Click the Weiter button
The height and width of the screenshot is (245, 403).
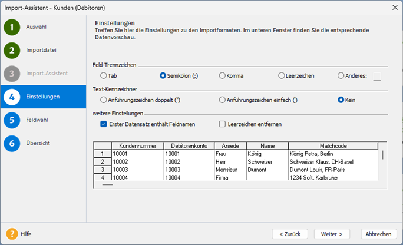[x=332, y=234]
